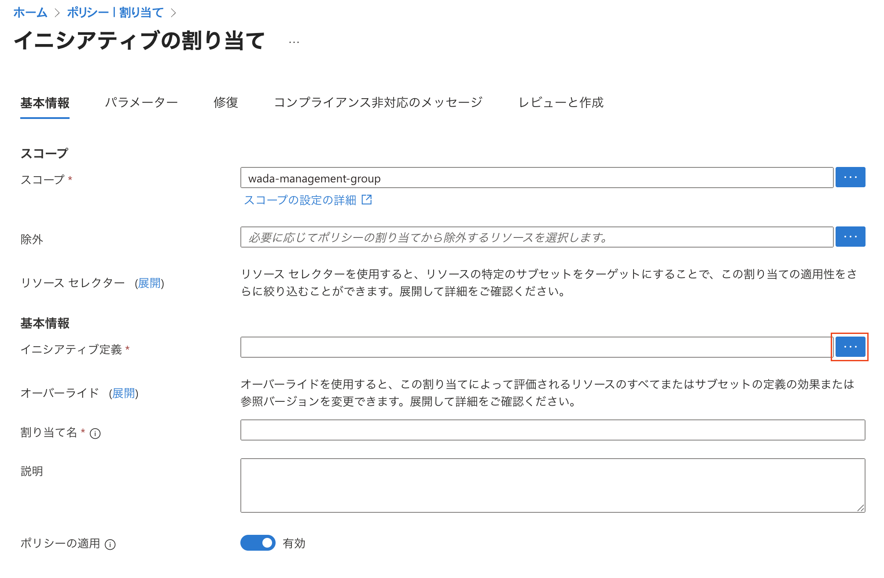
Task: Click the イニシアティブ定義 input field
Action: 537,347
